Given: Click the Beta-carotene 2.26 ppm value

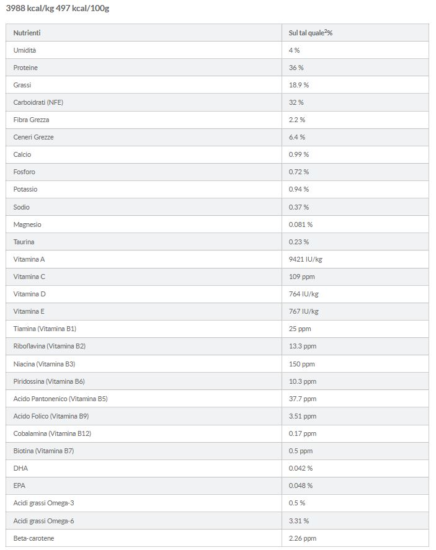Looking at the screenshot, I should click(303, 538).
